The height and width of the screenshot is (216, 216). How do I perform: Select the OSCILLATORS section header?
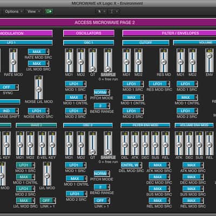coord(89,33)
